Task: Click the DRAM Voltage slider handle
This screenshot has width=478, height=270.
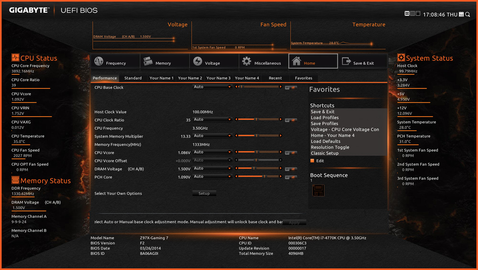Action: click(253, 168)
